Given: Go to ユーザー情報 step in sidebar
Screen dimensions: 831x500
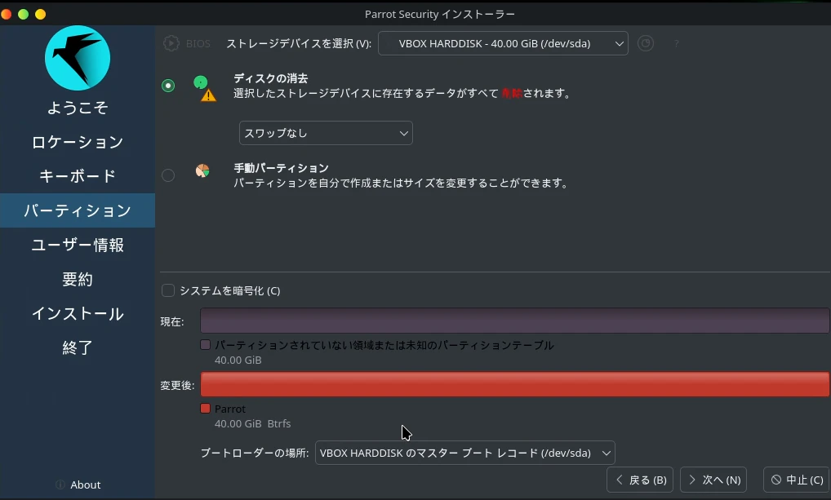Looking at the screenshot, I should pos(78,245).
